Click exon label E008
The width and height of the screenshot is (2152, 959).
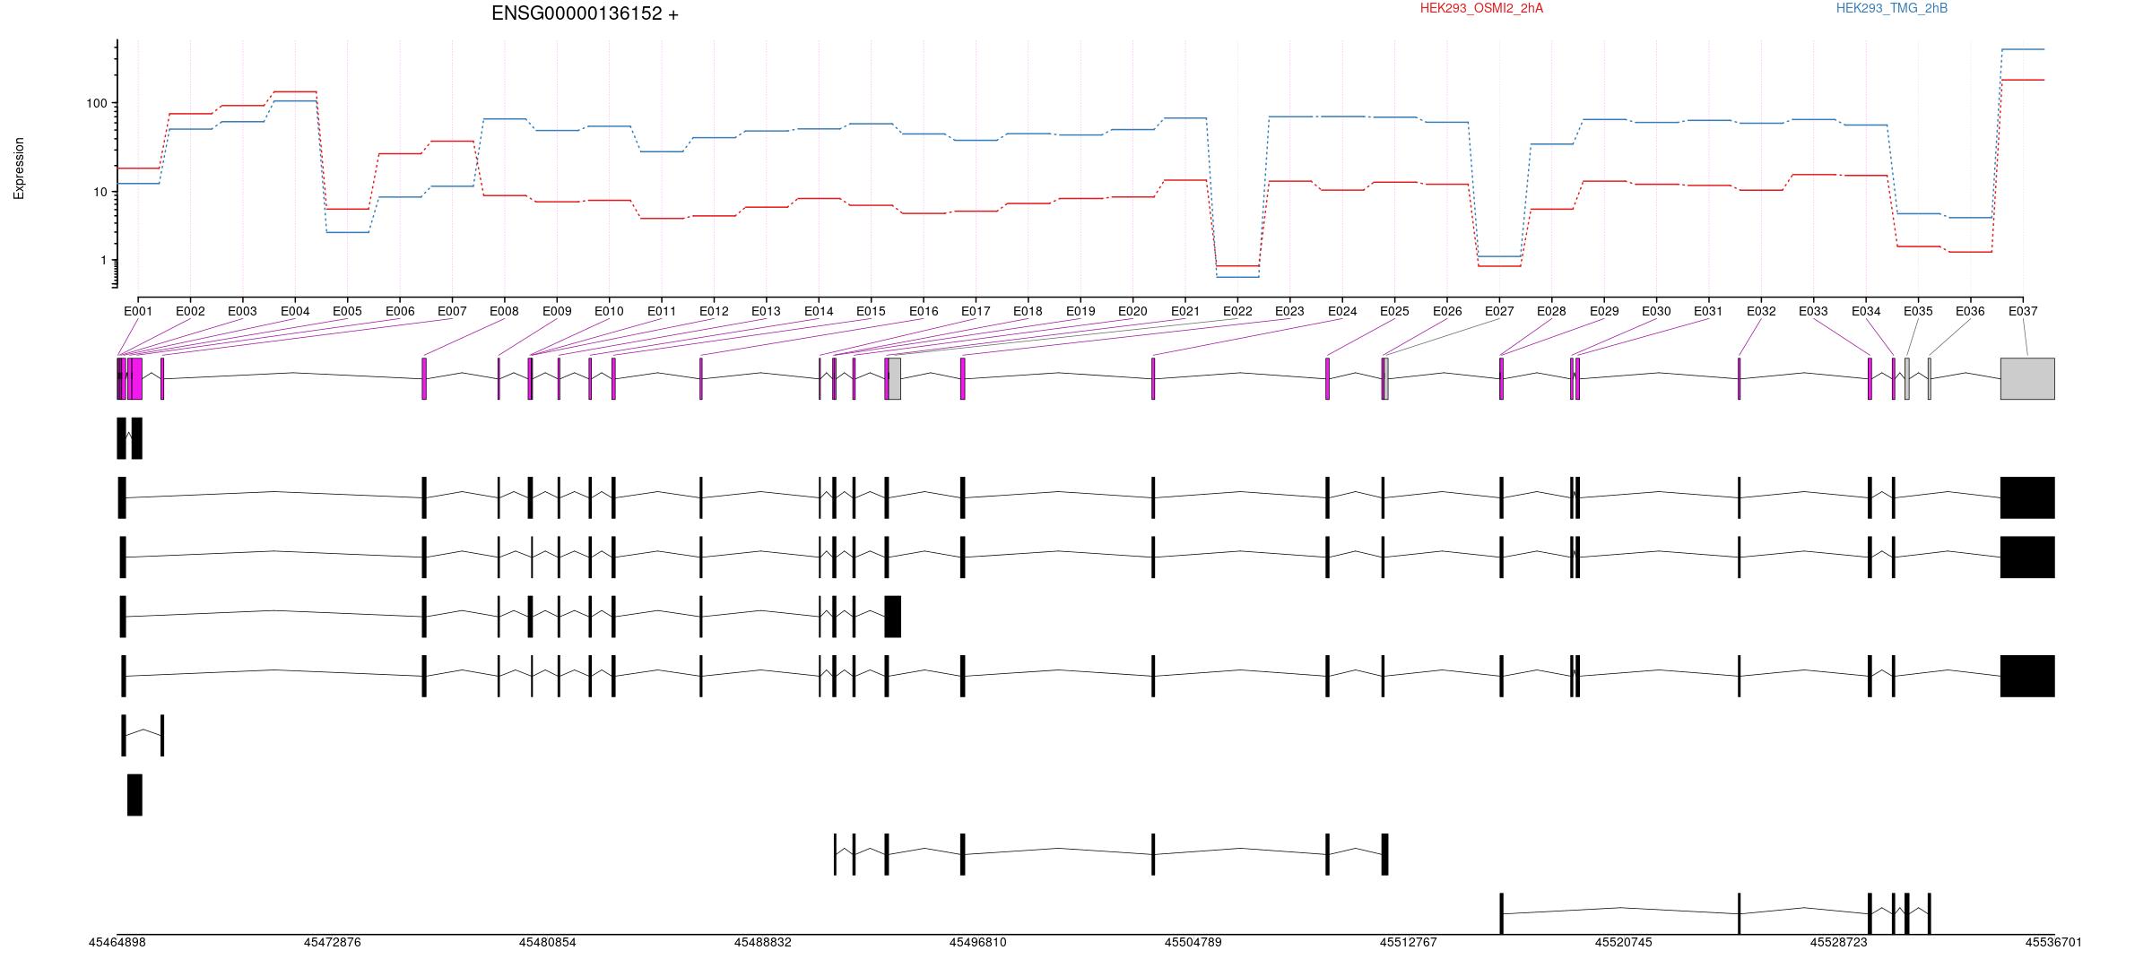504,311
